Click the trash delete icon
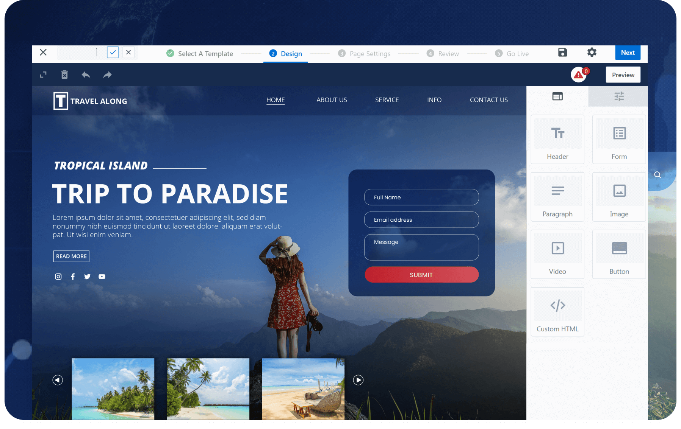Image resolution: width=681 pixels, height=429 pixels. click(65, 75)
